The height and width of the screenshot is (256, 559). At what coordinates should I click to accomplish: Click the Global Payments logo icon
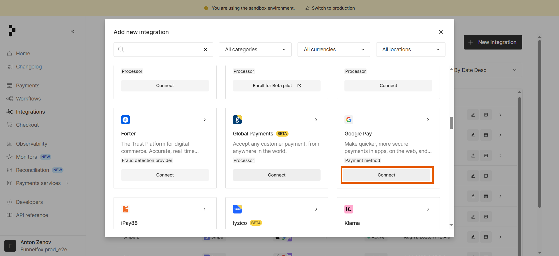[237, 120]
